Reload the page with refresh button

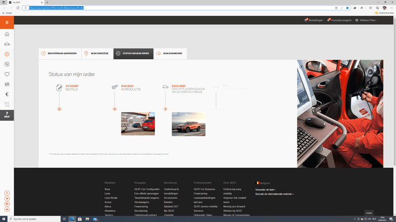tap(18, 8)
